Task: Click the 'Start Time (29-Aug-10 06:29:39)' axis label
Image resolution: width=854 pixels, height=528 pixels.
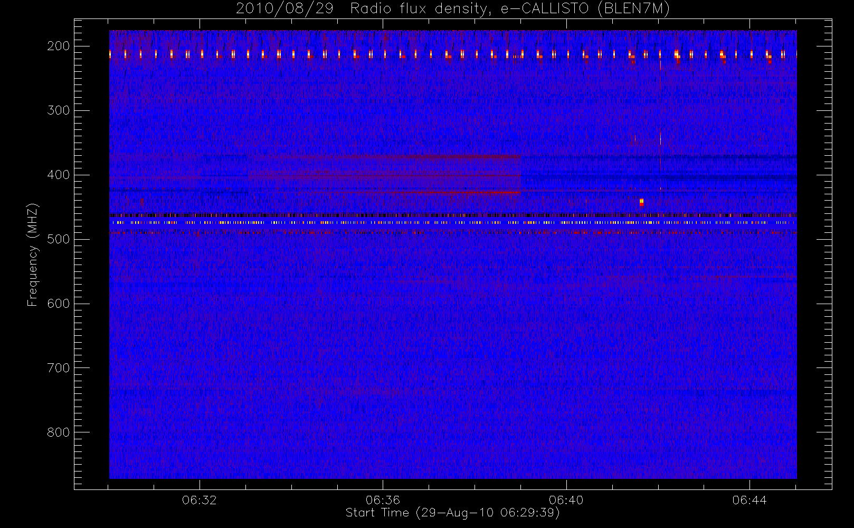Action: [x=452, y=513]
